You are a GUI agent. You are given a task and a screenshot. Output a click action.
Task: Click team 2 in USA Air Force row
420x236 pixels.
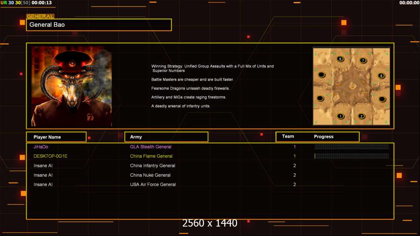(x=294, y=184)
